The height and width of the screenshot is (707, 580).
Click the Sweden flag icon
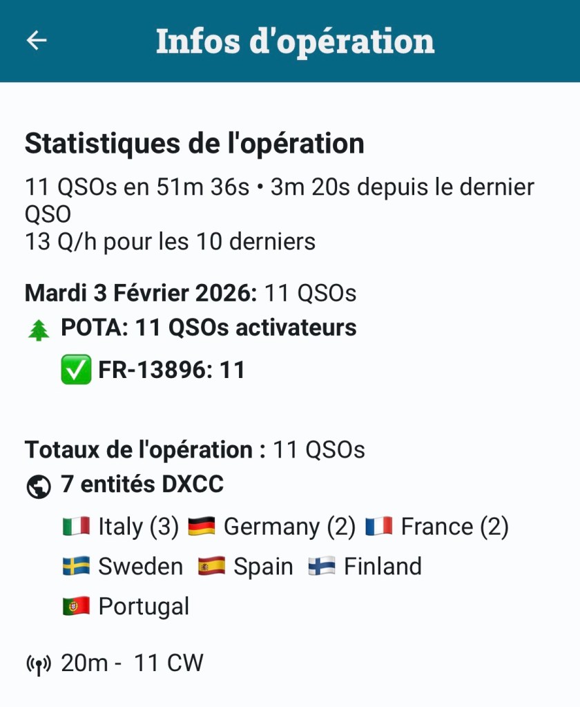click(76, 567)
